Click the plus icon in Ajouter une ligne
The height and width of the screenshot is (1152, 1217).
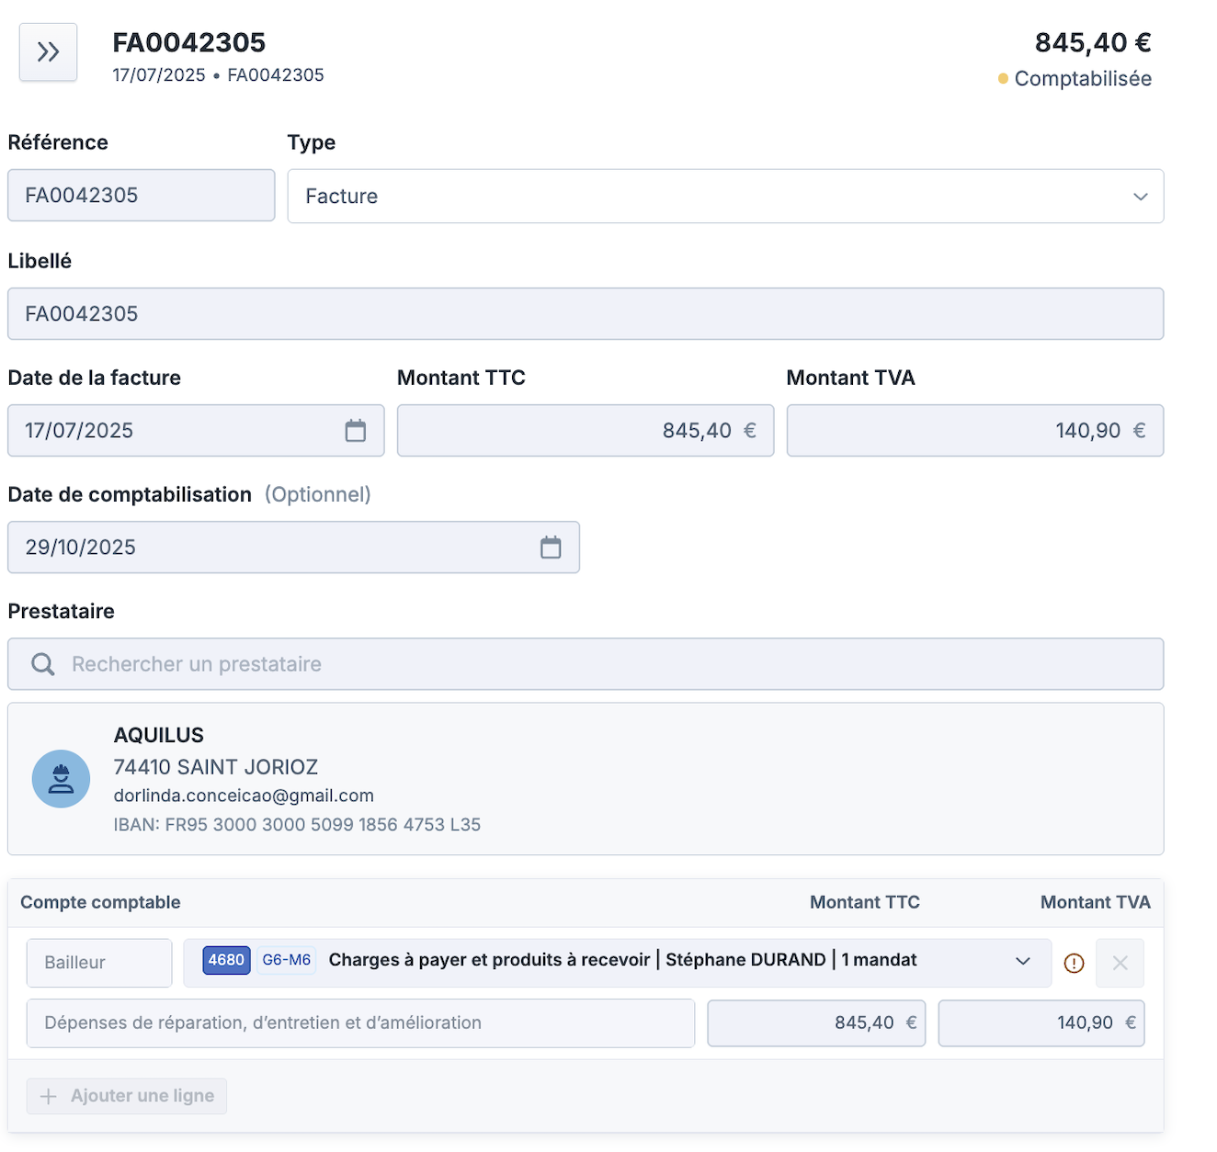(49, 1096)
